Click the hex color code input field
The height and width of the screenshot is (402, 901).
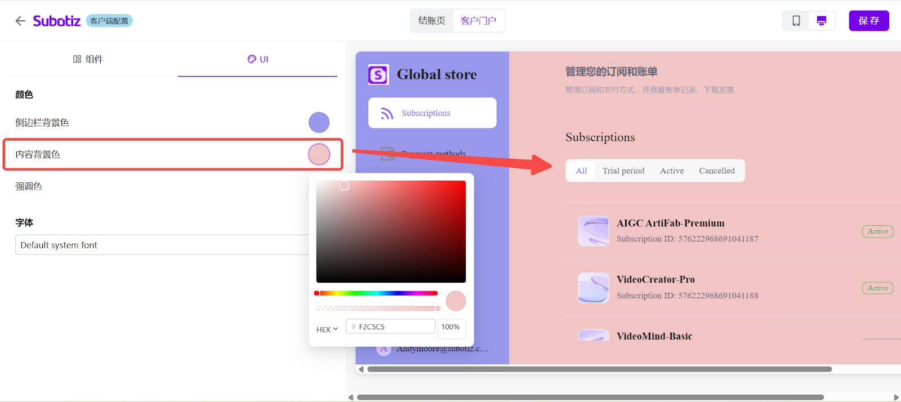pyautogui.click(x=394, y=327)
